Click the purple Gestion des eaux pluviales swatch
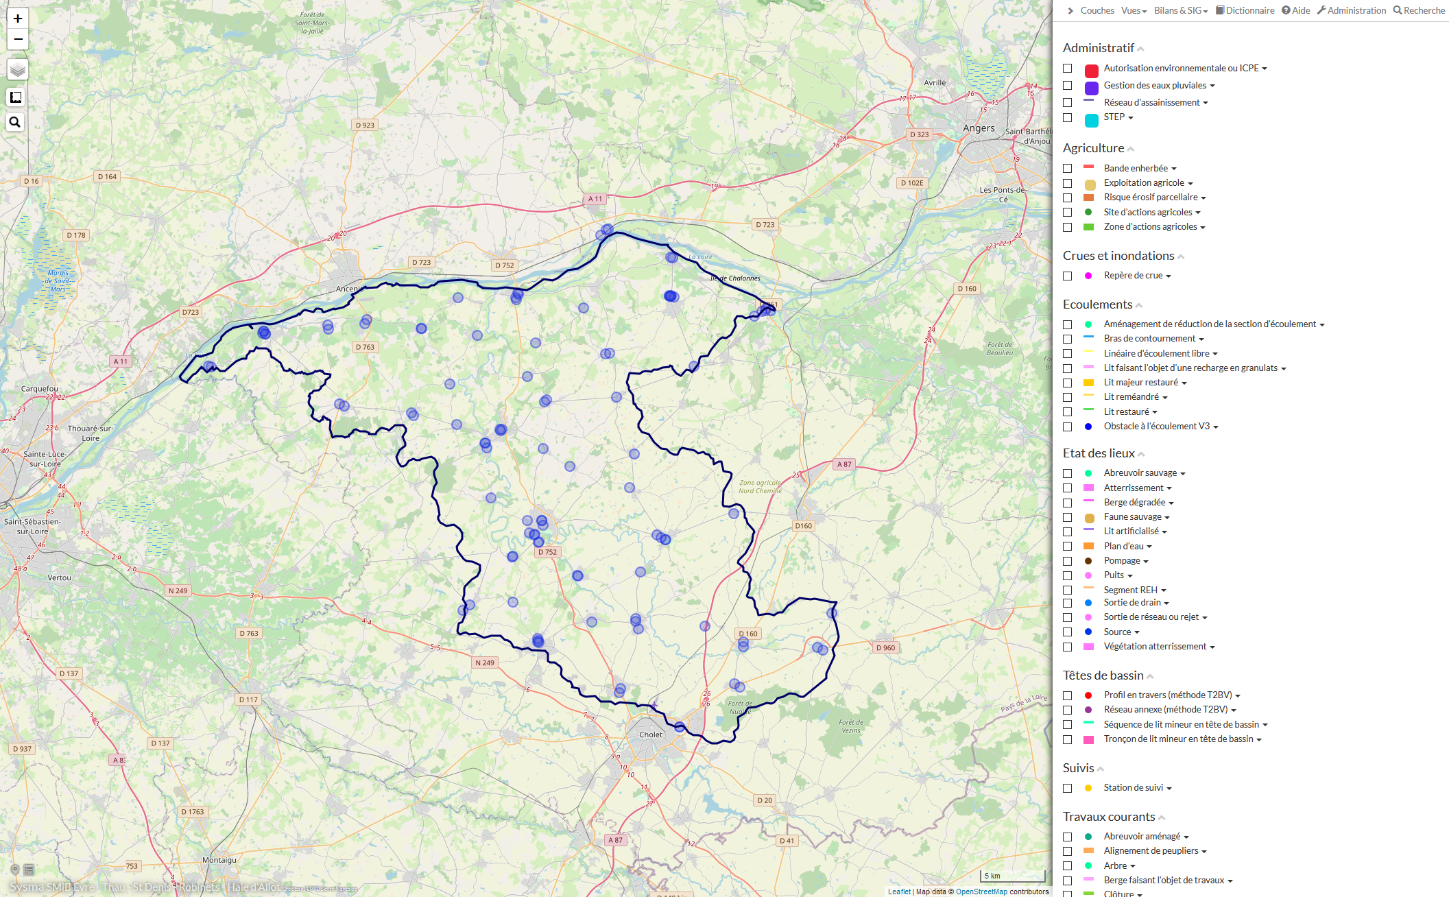The image size is (1449, 897). 1091,88
